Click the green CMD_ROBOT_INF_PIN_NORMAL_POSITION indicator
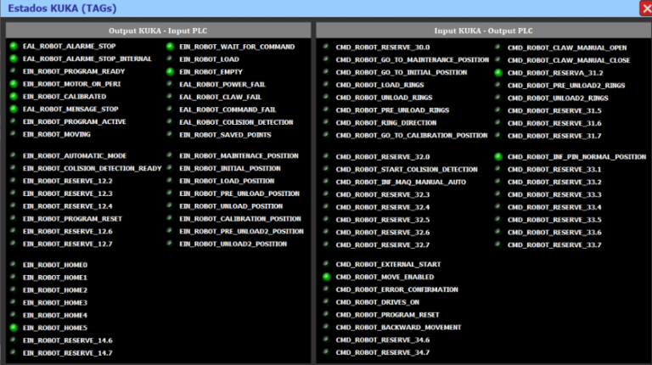This screenshot has height=365, width=652. [x=498, y=157]
